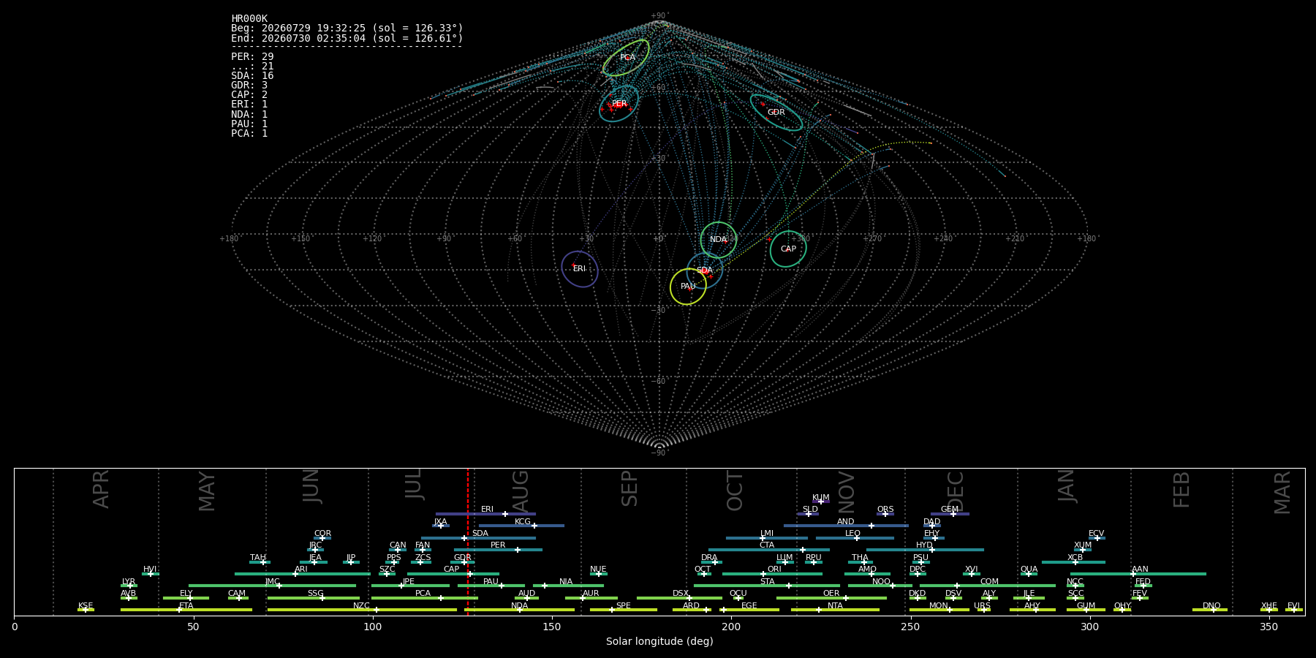Click the NDA radiant label on the sky map
Viewport: 1316px width, 658px height.
point(719,240)
